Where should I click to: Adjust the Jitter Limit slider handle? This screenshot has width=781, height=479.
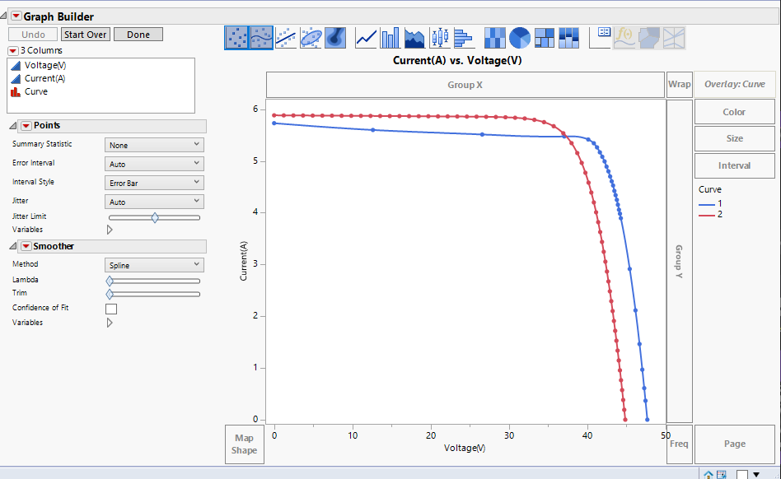pos(155,217)
